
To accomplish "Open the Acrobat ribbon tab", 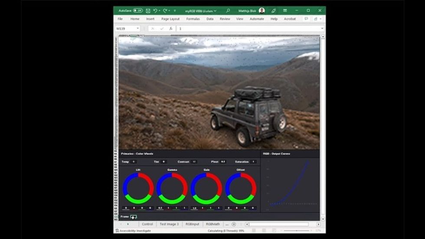I will pos(290,19).
